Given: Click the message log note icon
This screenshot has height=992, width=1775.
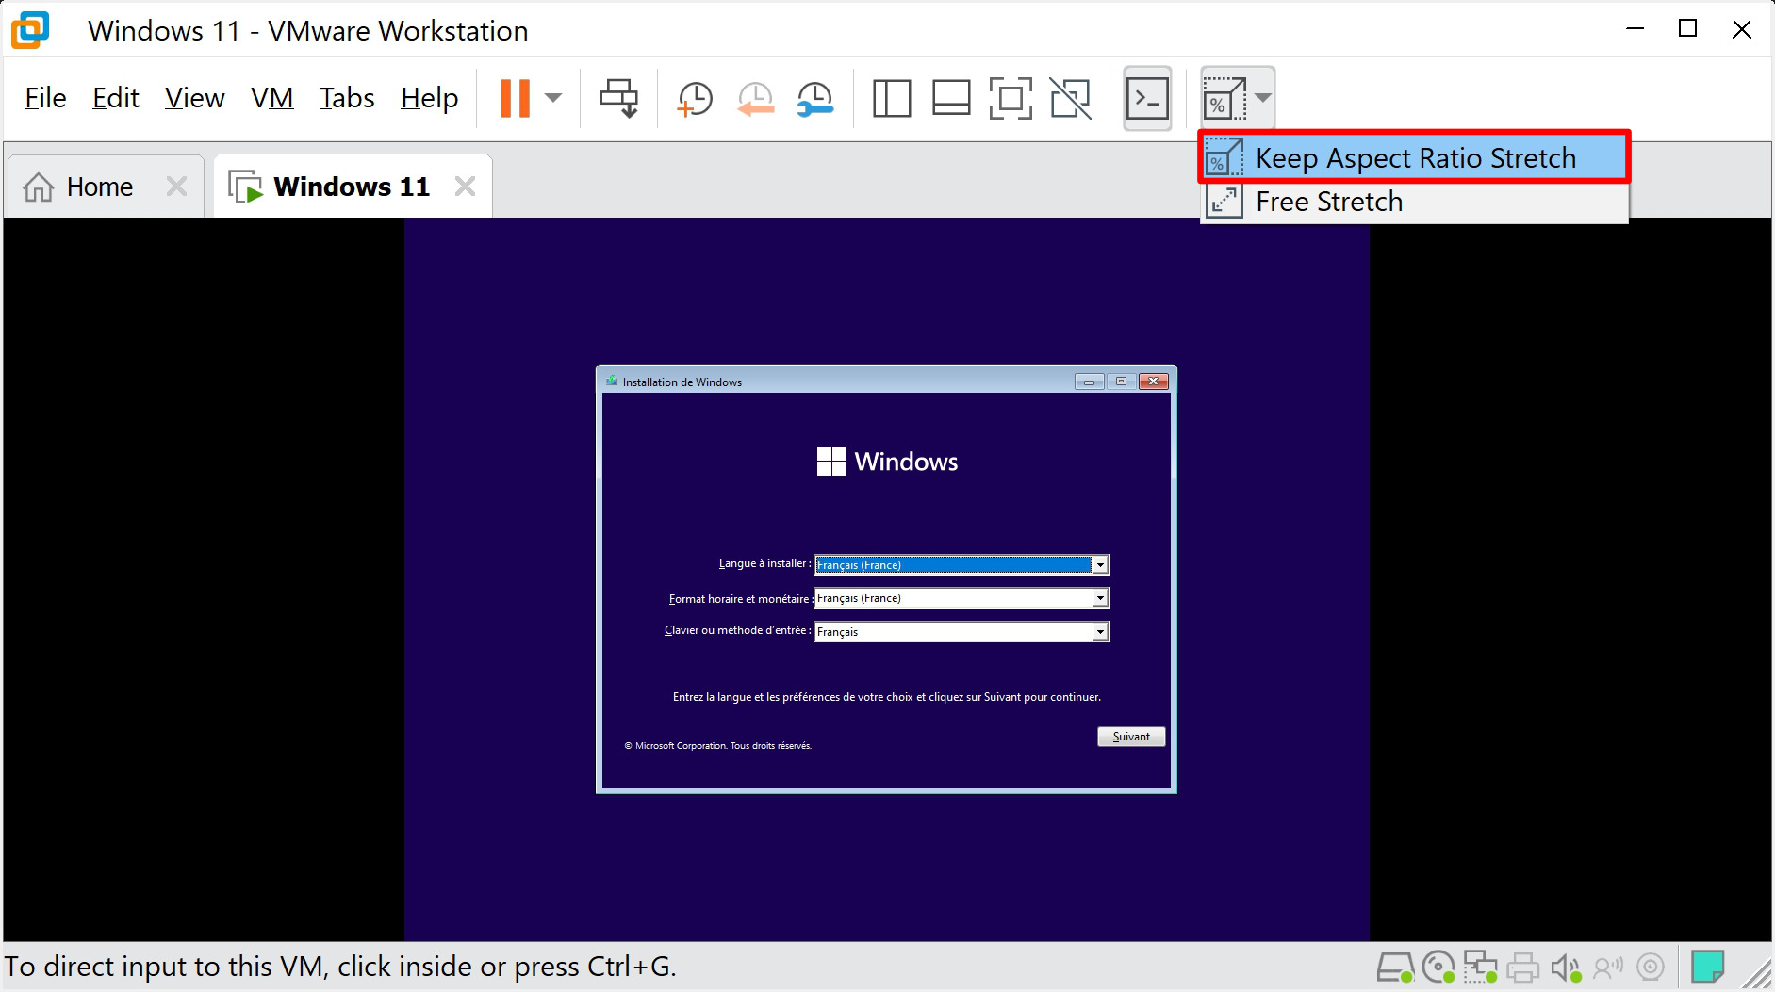Looking at the screenshot, I should click(x=1707, y=968).
